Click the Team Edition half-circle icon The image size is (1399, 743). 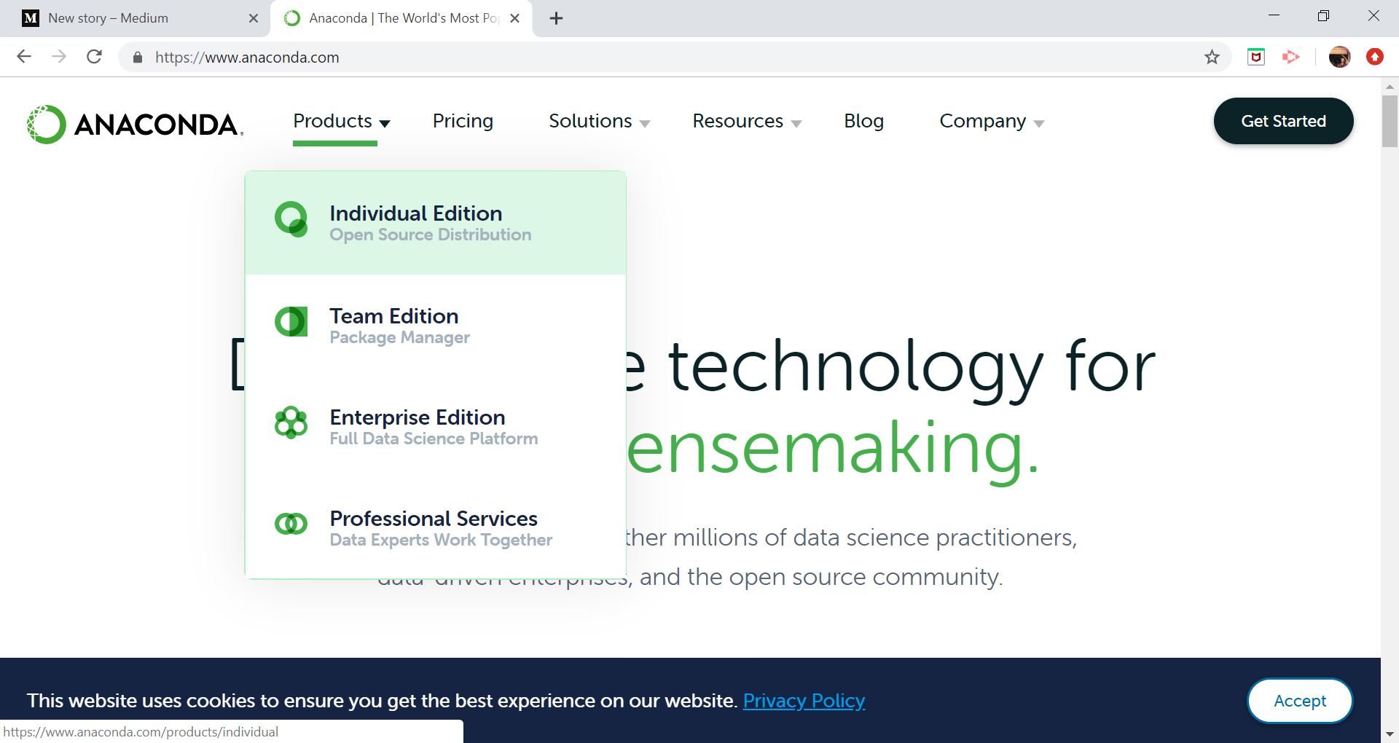[x=291, y=321]
